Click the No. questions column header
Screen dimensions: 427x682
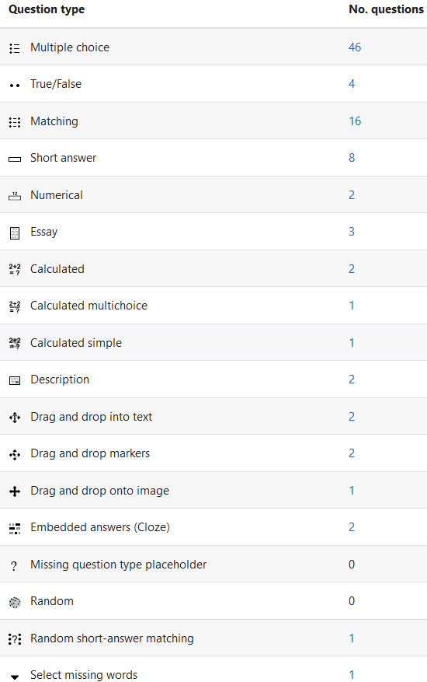click(x=386, y=9)
